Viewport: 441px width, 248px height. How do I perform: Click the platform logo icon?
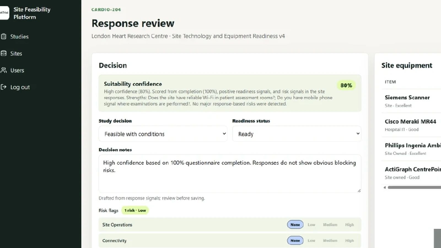(4, 13)
